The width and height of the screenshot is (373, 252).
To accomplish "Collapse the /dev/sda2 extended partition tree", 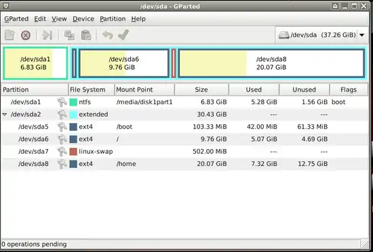I will tap(4, 114).
